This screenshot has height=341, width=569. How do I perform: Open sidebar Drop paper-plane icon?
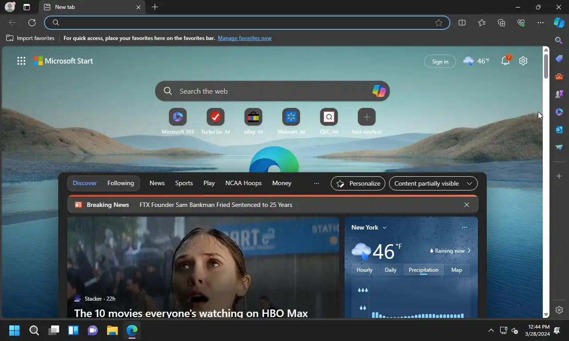tap(559, 147)
